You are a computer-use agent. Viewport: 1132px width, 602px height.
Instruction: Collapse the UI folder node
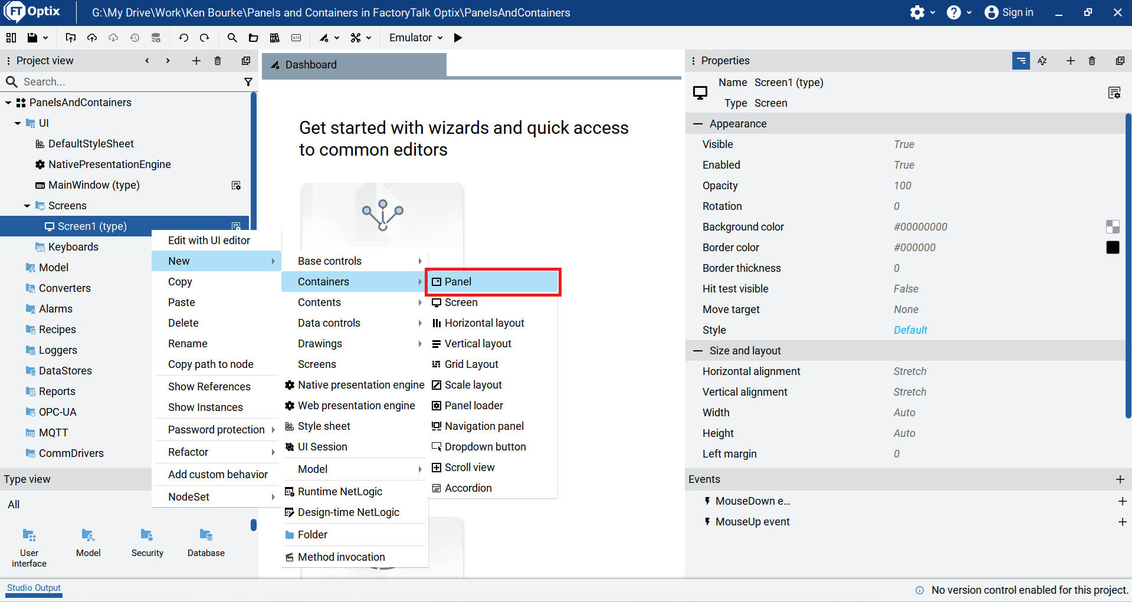(18, 123)
